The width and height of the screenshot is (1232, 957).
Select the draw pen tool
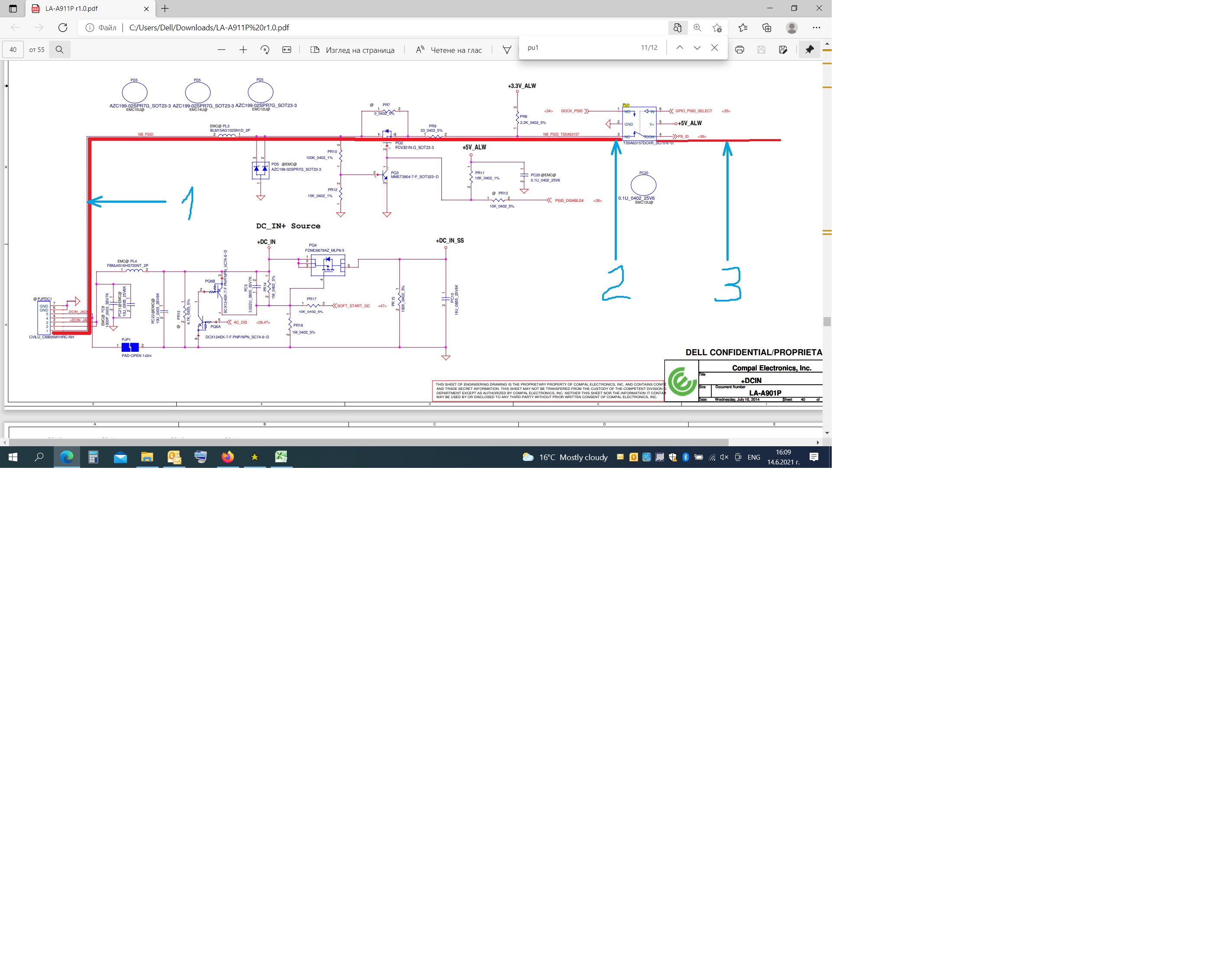pyautogui.click(x=506, y=50)
